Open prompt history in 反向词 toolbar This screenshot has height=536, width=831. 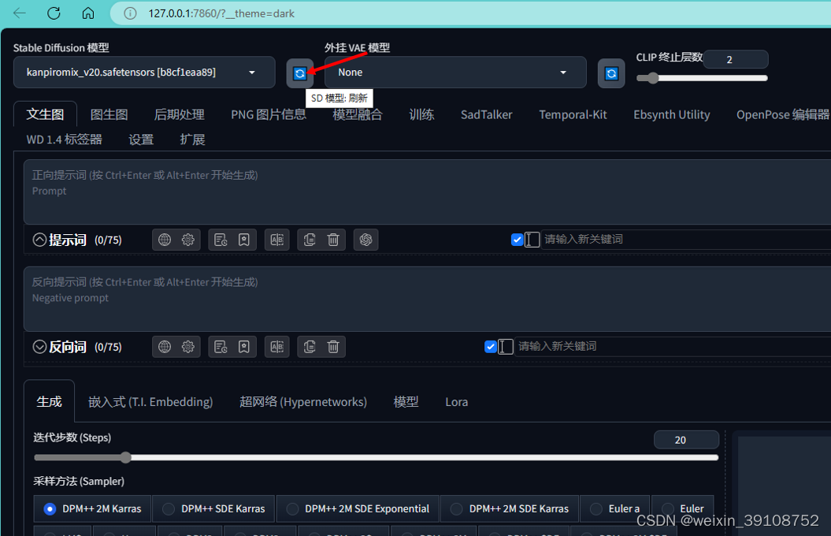tap(221, 347)
